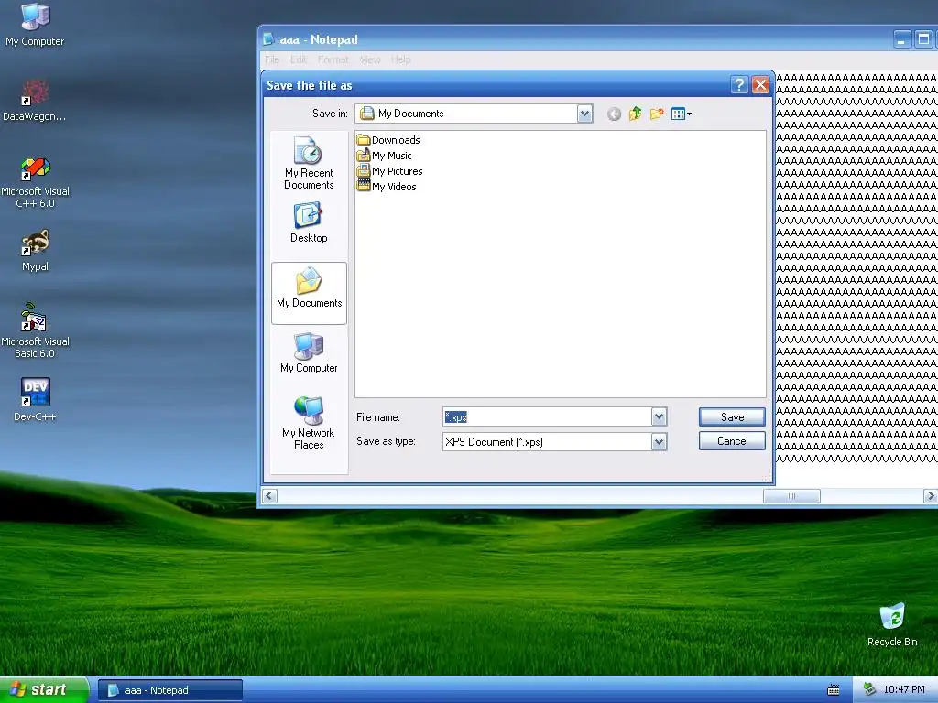Click the Safely Remove Hardware tray icon
Viewport: 938px width, 703px height.
coord(869,690)
